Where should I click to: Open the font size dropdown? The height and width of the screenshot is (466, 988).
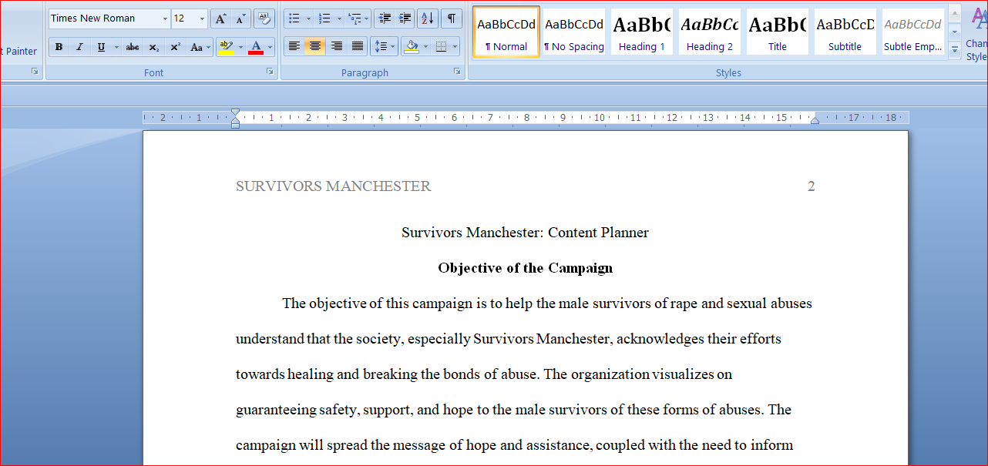[x=202, y=18]
